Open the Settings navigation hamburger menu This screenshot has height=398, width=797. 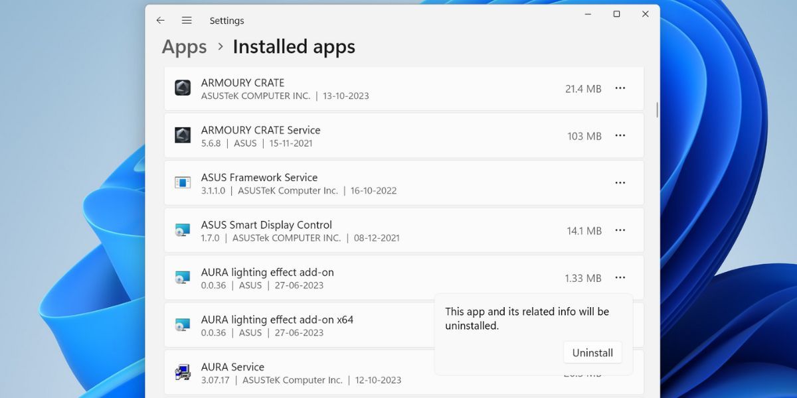click(187, 20)
